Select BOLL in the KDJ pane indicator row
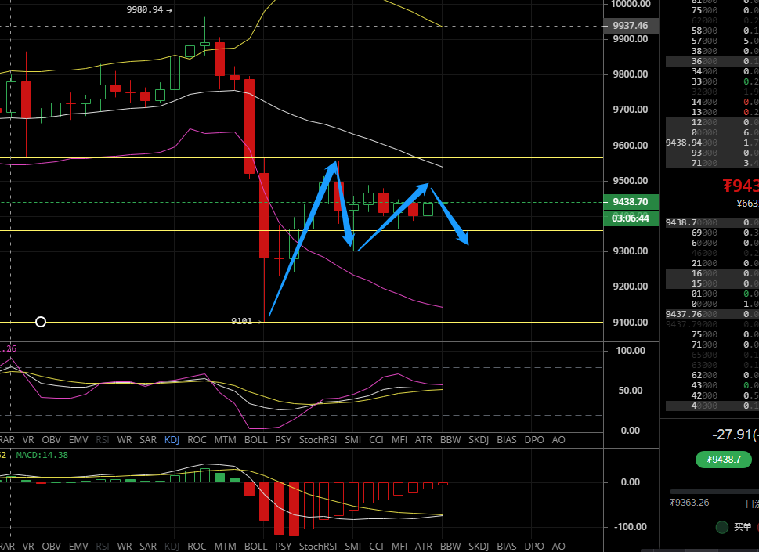The image size is (759, 552). pos(255,440)
